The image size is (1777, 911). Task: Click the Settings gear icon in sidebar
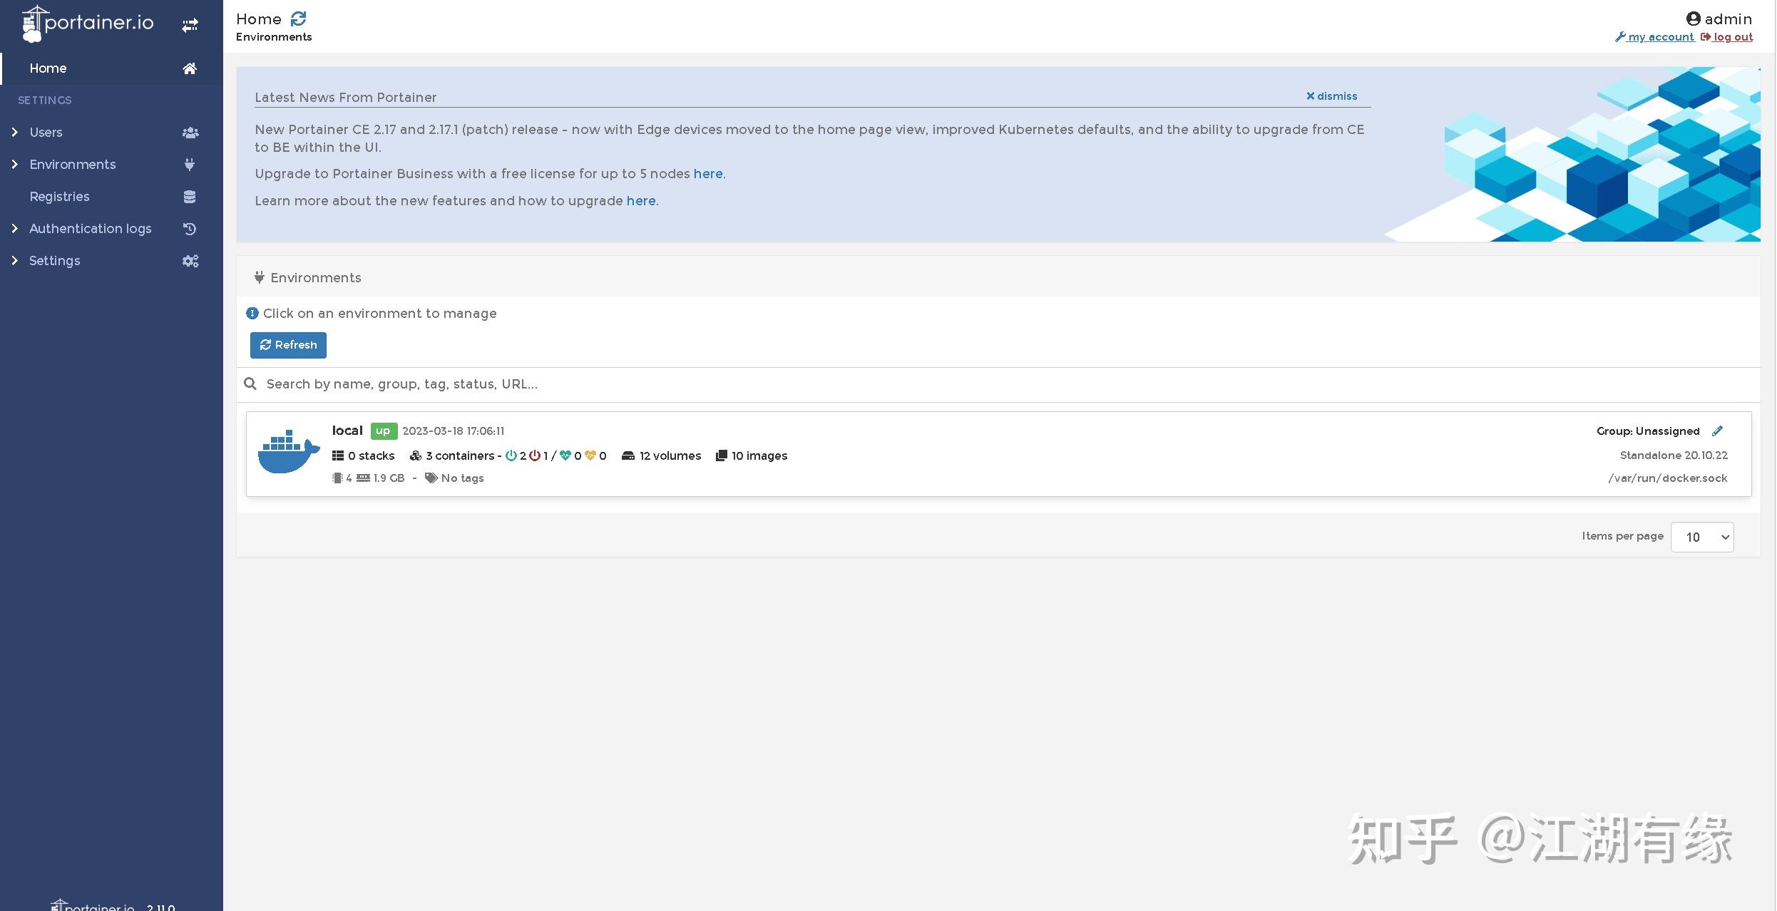click(x=190, y=260)
